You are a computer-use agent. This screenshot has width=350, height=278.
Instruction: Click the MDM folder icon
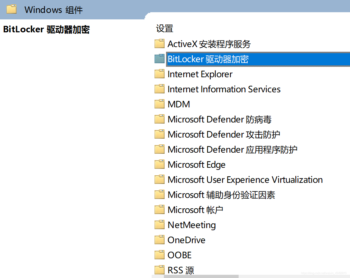coord(160,104)
